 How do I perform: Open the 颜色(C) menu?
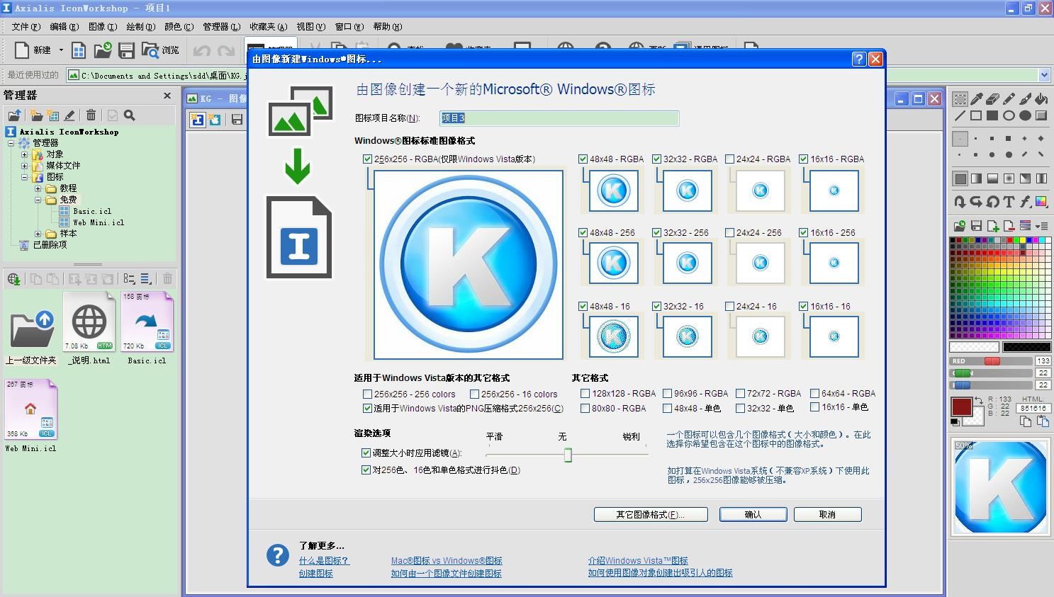pos(179,27)
